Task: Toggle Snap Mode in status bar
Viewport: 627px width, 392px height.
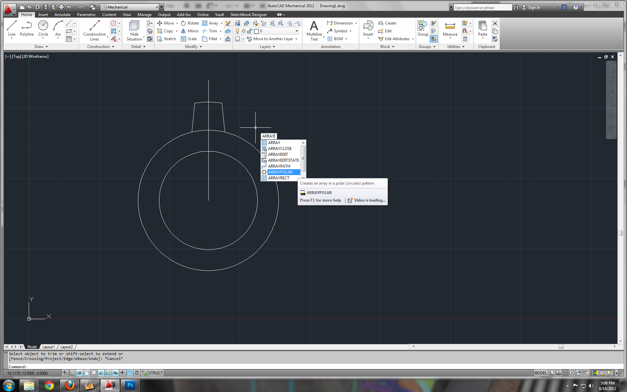Action: [65, 373]
